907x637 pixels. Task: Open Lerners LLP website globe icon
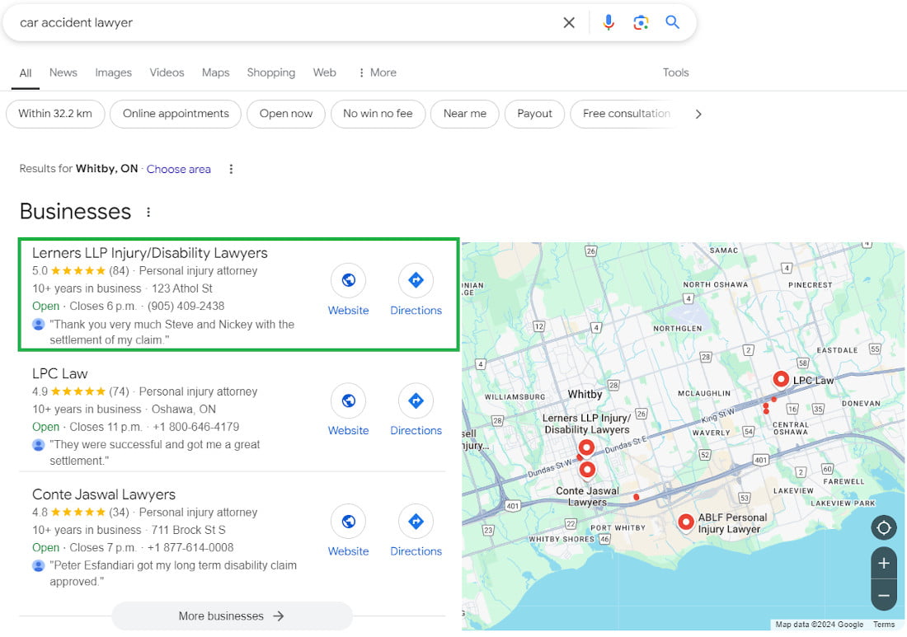(x=348, y=281)
